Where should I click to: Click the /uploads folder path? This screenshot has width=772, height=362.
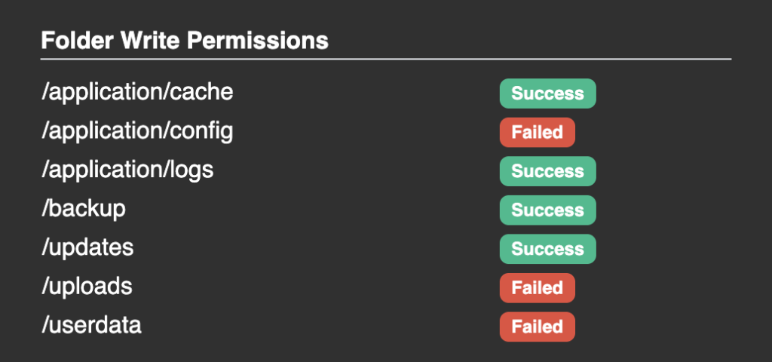87,287
